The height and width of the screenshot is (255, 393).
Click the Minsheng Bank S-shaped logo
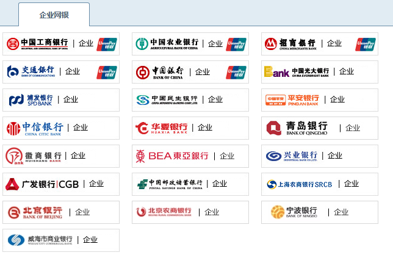click(143, 100)
